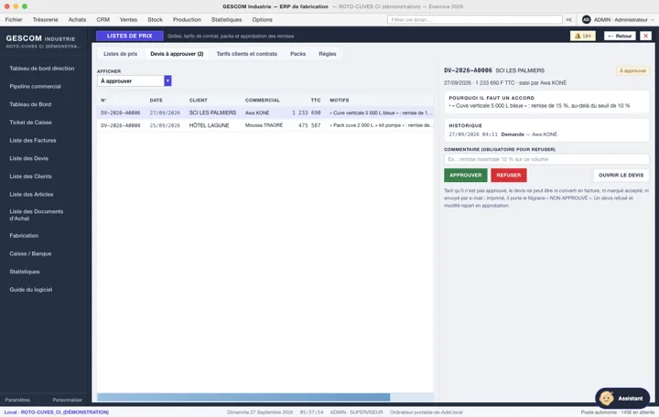Click the DATE column header

click(x=156, y=101)
